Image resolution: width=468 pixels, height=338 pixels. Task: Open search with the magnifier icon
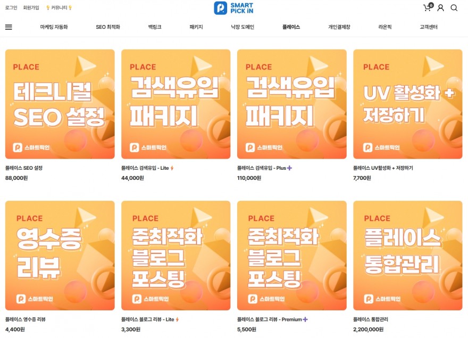454,8
